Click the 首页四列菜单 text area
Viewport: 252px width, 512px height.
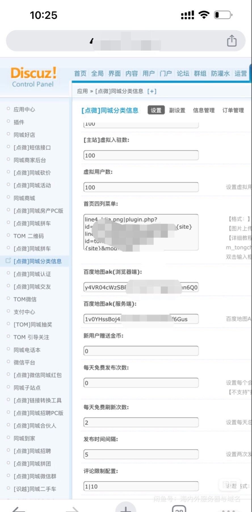point(141,232)
